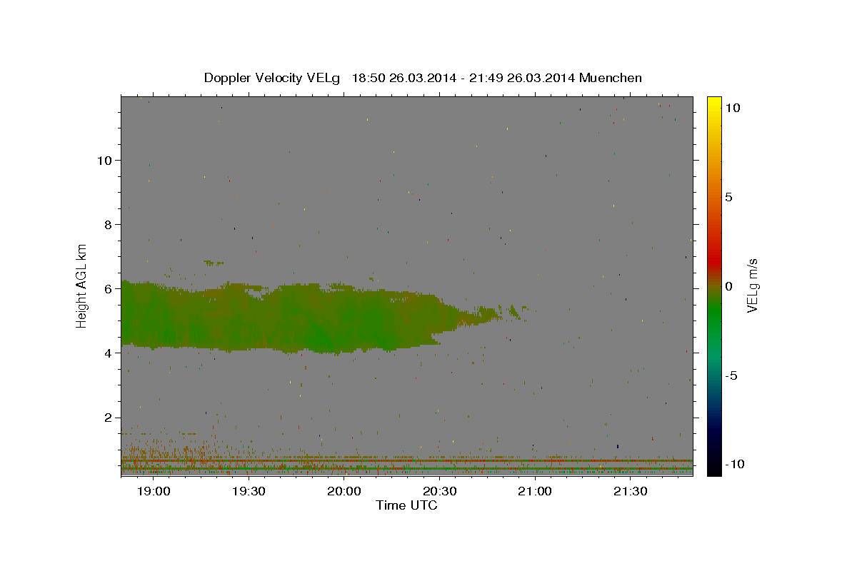857x571 pixels.
Task: Click the 20:00 time tick label
Action: (x=344, y=492)
